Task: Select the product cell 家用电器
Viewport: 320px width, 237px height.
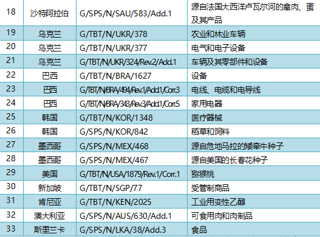Action: point(254,103)
